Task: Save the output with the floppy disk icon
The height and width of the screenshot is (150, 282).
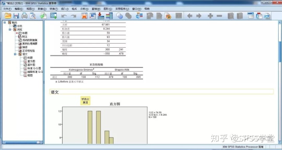Action: tap(16, 16)
